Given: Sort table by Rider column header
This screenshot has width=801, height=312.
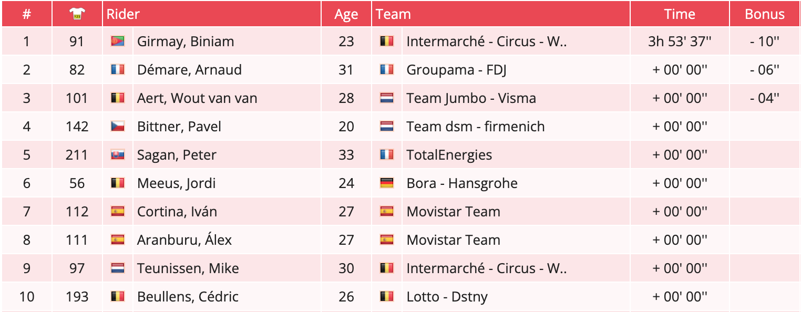Looking at the screenshot, I should tap(123, 14).
